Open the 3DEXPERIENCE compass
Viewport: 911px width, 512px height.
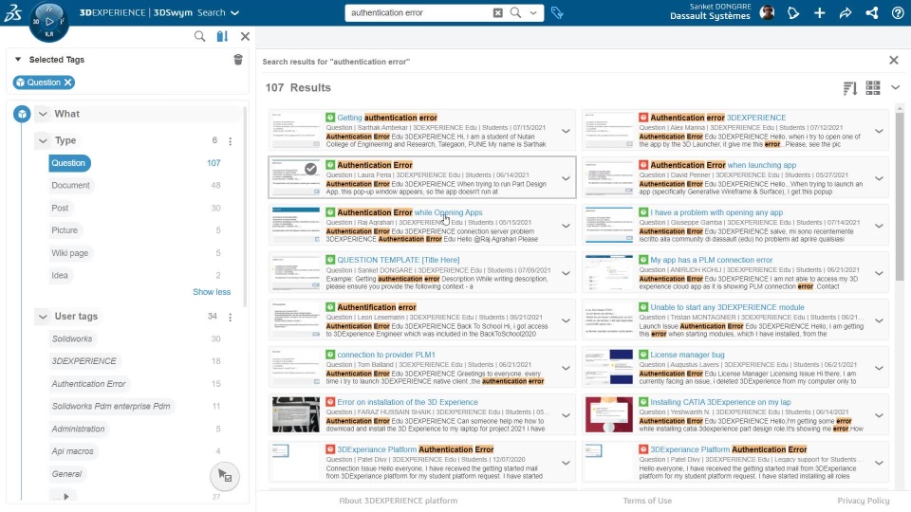tap(48, 22)
